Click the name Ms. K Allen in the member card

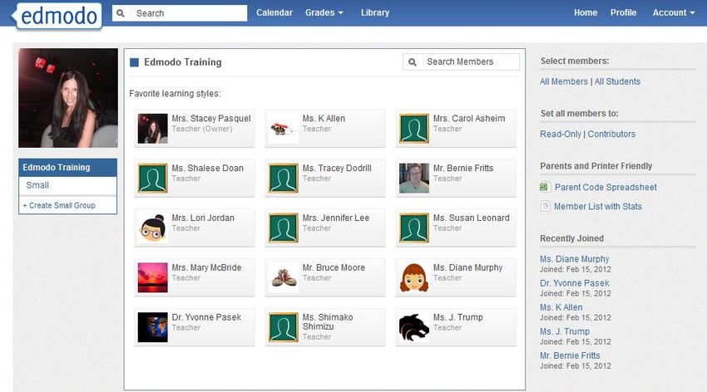(x=324, y=119)
